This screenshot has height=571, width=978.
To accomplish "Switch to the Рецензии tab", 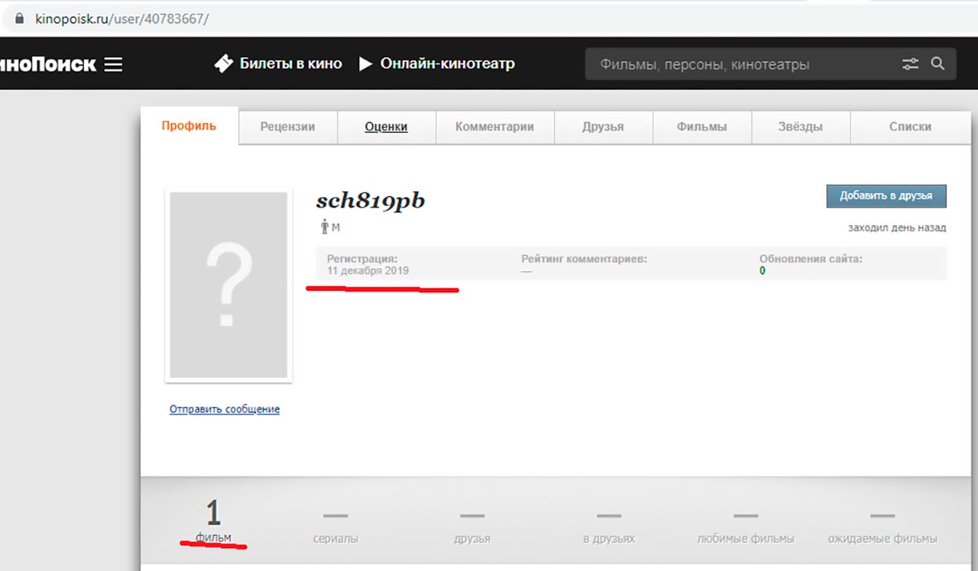I will coord(287,126).
